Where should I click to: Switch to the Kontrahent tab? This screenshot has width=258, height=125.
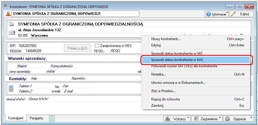(x=16, y=118)
